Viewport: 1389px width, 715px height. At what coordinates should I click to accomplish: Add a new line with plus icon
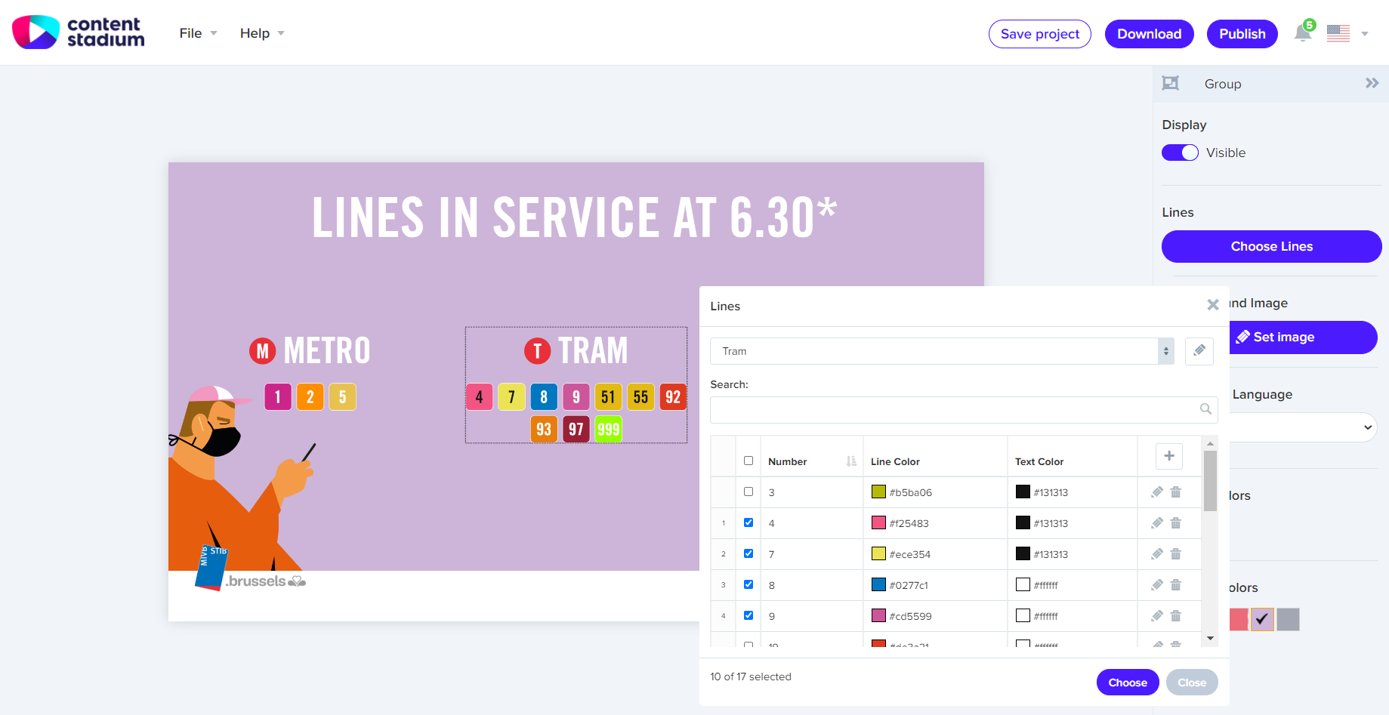pyautogui.click(x=1169, y=456)
